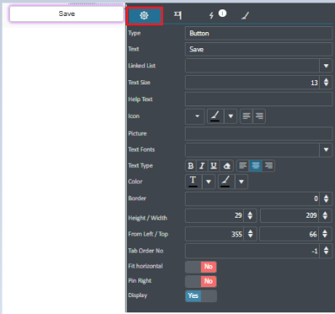The height and width of the screenshot is (314, 335).
Task: Apply bold text type
Action: pyautogui.click(x=191, y=166)
